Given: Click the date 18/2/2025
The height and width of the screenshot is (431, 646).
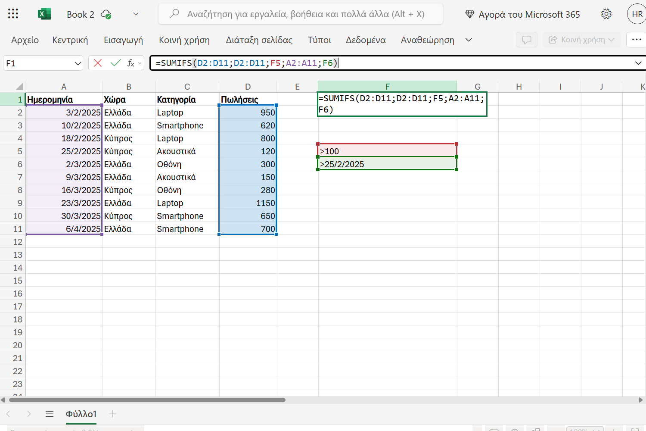Looking at the screenshot, I should tap(64, 138).
